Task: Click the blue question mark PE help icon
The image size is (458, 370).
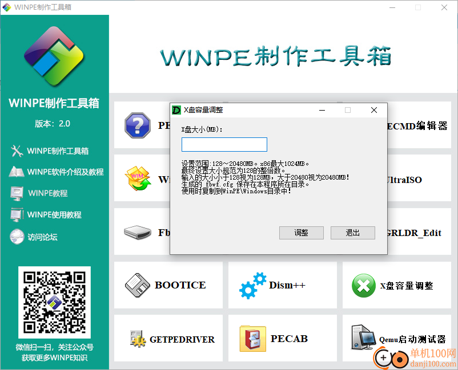Action: coord(138,125)
